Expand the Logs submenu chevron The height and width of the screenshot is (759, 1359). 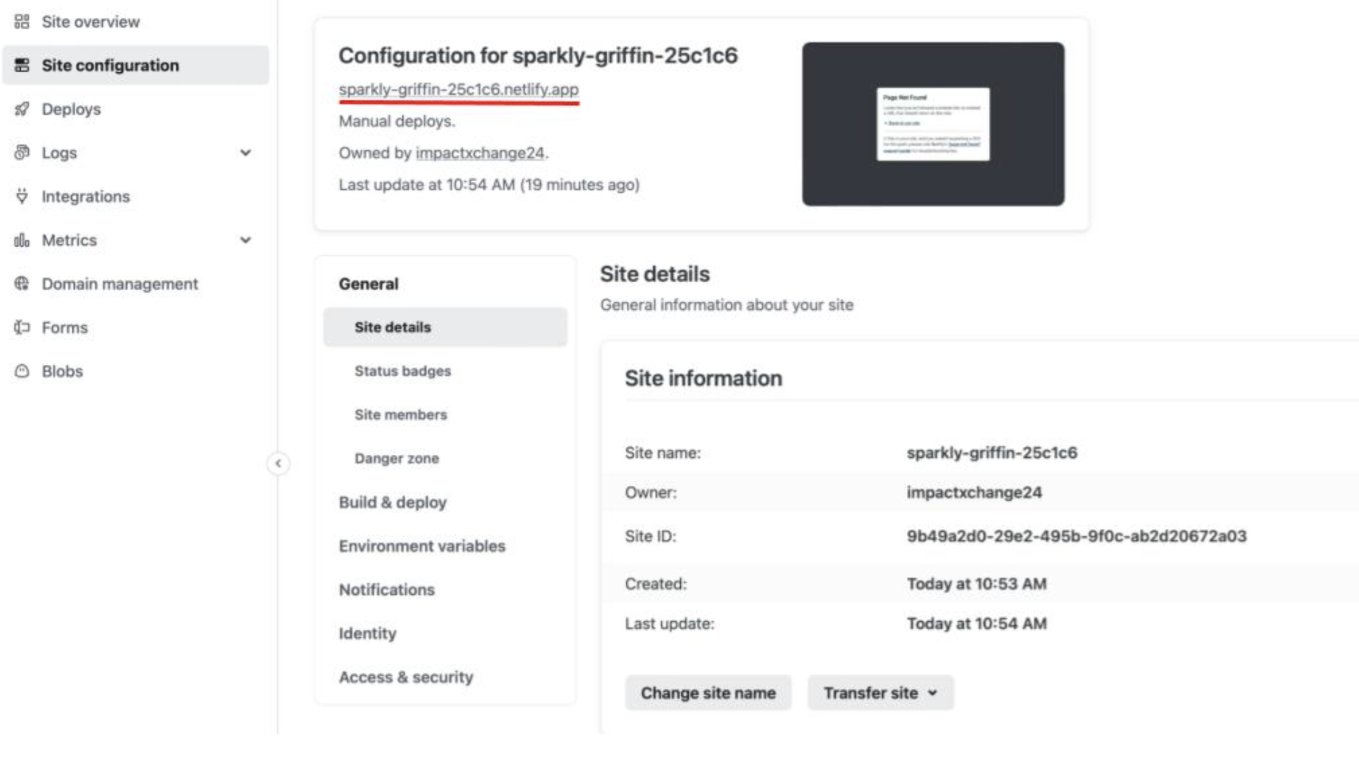click(246, 152)
